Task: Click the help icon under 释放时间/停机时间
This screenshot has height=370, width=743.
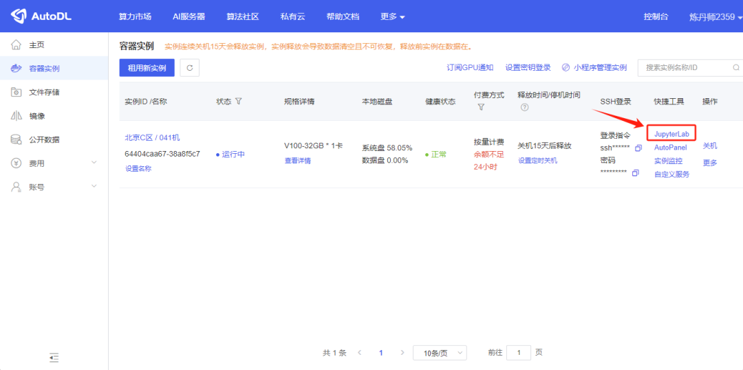Action: pos(524,107)
